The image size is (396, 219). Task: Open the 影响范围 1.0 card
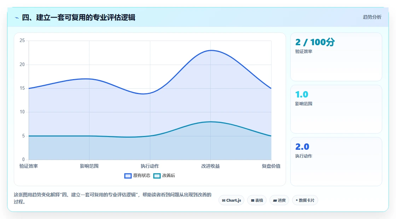pyautogui.click(x=336, y=109)
